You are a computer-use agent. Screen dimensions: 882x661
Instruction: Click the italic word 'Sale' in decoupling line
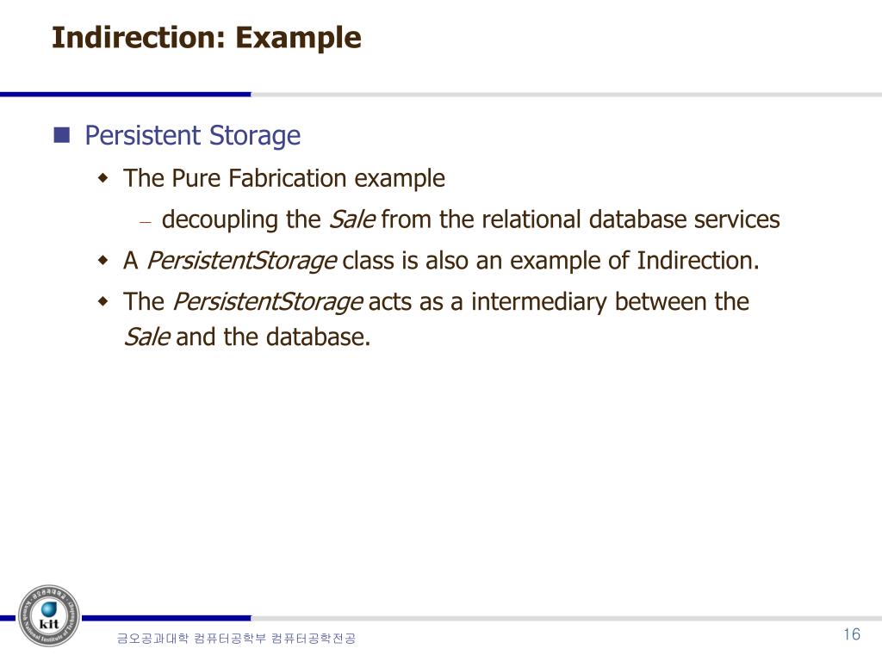[x=352, y=219]
